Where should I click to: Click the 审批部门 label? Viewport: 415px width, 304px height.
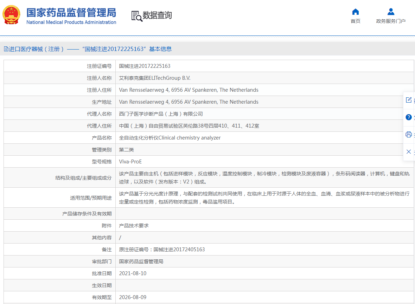[x=102, y=262]
